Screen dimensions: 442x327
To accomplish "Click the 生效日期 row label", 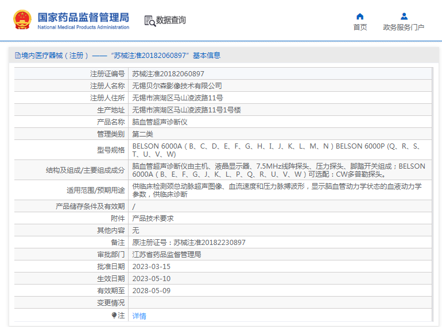I will [111, 279].
